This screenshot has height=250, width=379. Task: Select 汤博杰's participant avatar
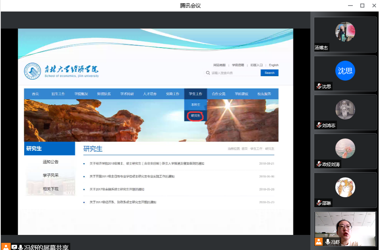[x=345, y=32]
